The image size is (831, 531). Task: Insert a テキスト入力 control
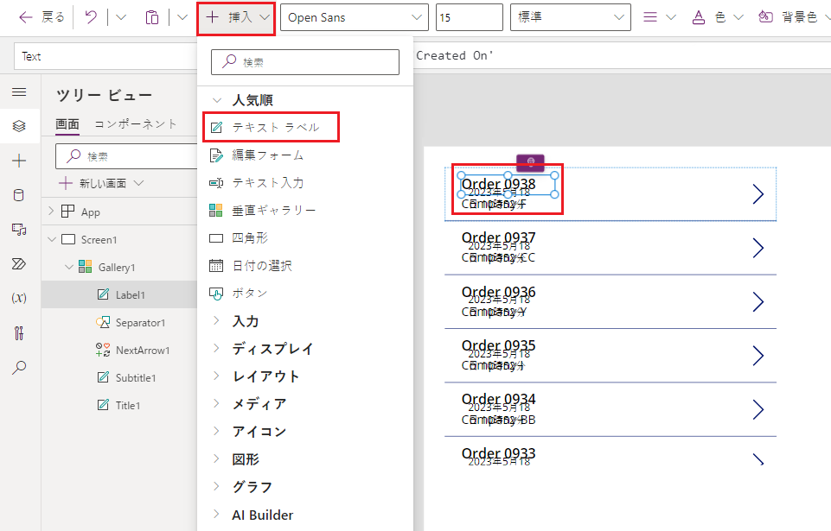coord(257,183)
